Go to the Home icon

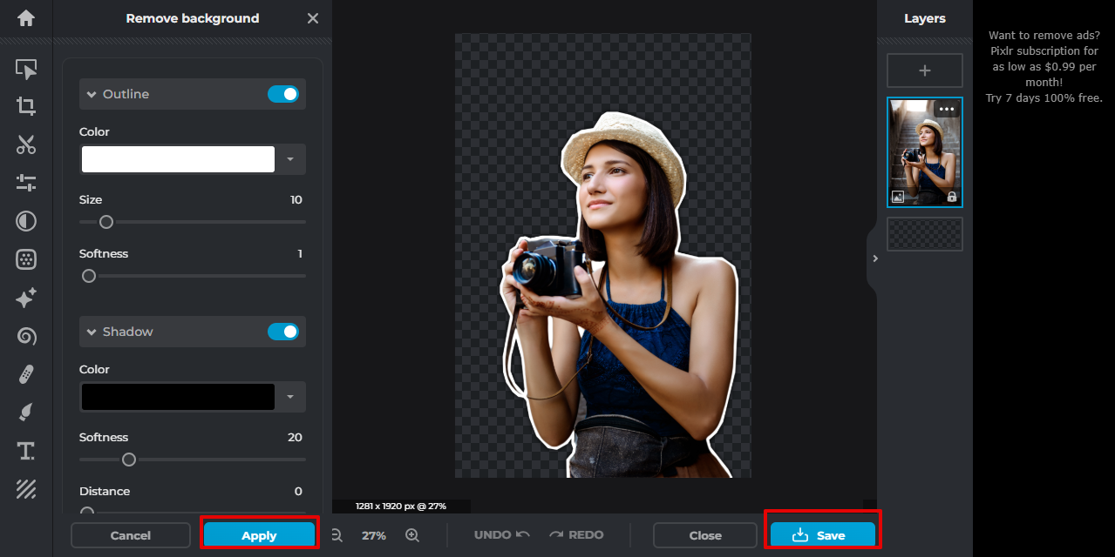26,18
